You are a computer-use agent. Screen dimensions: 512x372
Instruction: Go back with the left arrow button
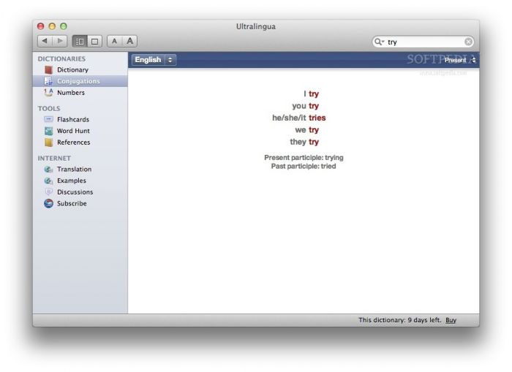(45, 41)
